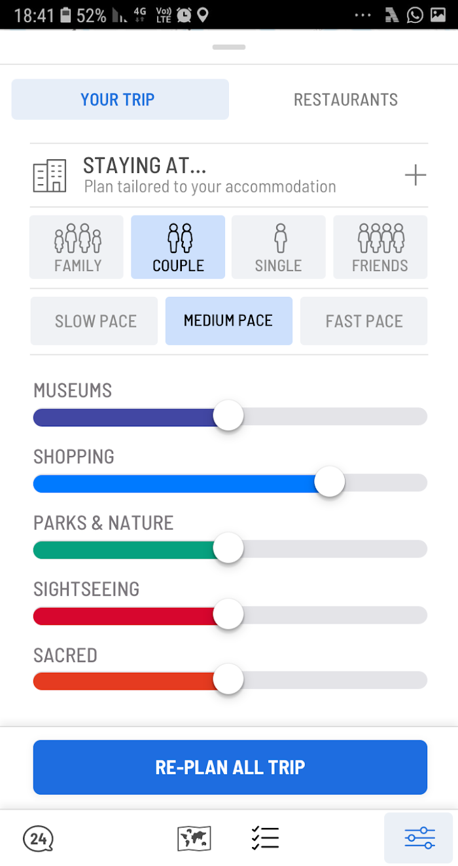Tap the location indicator in status bar
458x866 pixels.
pyautogui.click(x=203, y=15)
